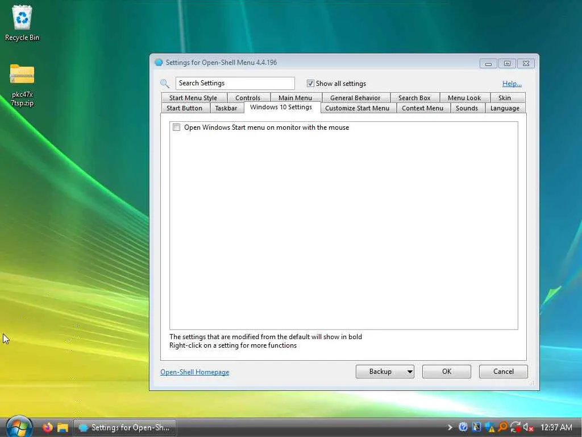The width and height of the screenshot is (582, 437).
Task: Discard changes with the Cancel button
Action: tap(504, 372)
